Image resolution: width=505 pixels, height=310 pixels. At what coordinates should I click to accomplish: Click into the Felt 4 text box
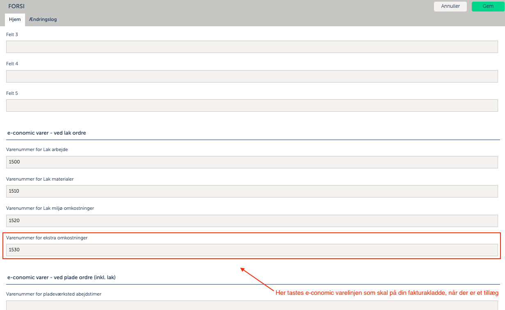coord(252,76)
